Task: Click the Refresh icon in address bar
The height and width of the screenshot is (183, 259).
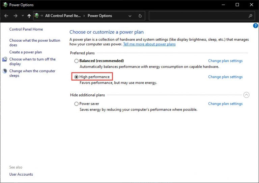Action: pyautogui.click(x=140, y=16)
